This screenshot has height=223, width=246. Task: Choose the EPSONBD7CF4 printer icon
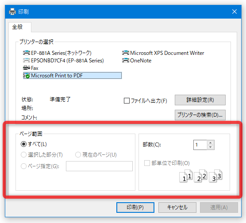(x=27, y=61)
